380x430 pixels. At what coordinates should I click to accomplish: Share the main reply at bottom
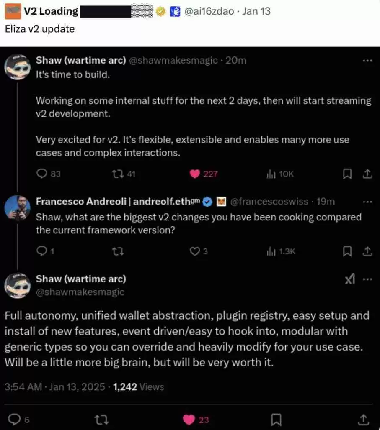(x=364, y=419)
